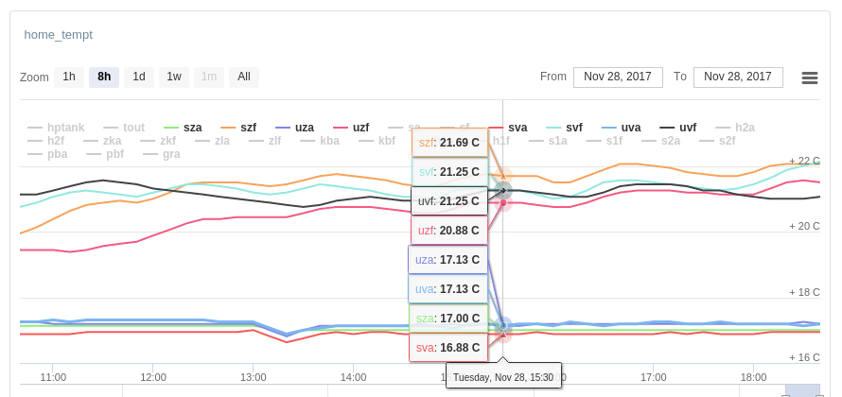Click uzf 20.88 C tooltip label

tap(449, 231)
